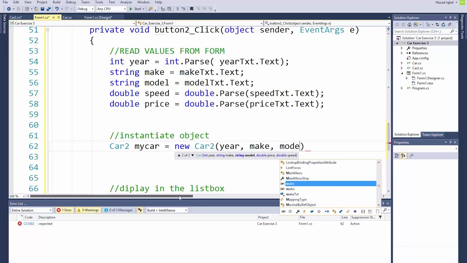
Task: Click the Save All toolbar icon
Action: point(49,9)
